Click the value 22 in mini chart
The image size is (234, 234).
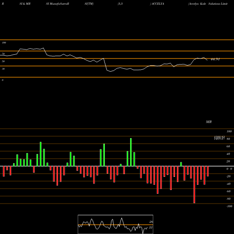click(x=151, y=227)
